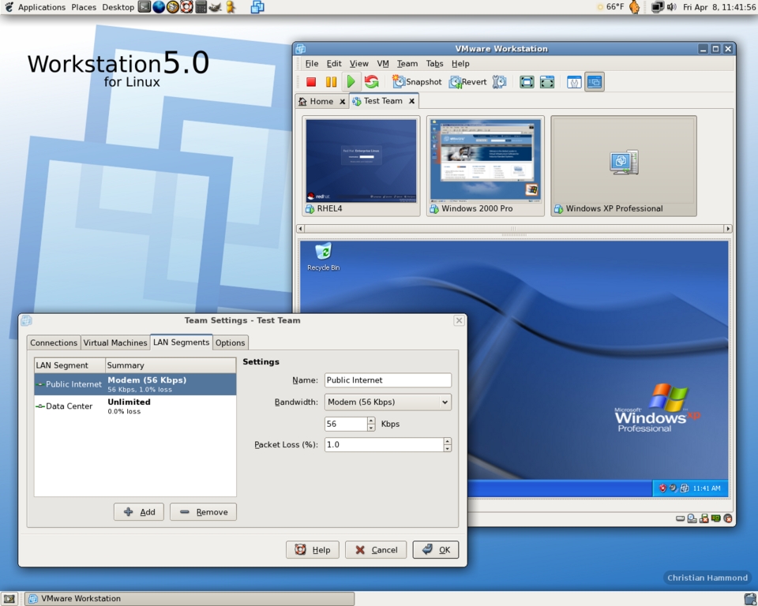Click the Add button for LAN segments

(139, 512)
